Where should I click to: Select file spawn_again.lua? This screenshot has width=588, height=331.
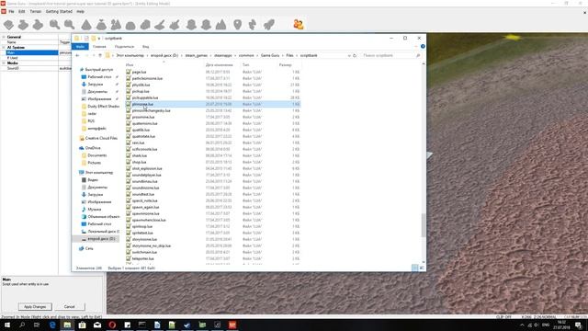145,207
